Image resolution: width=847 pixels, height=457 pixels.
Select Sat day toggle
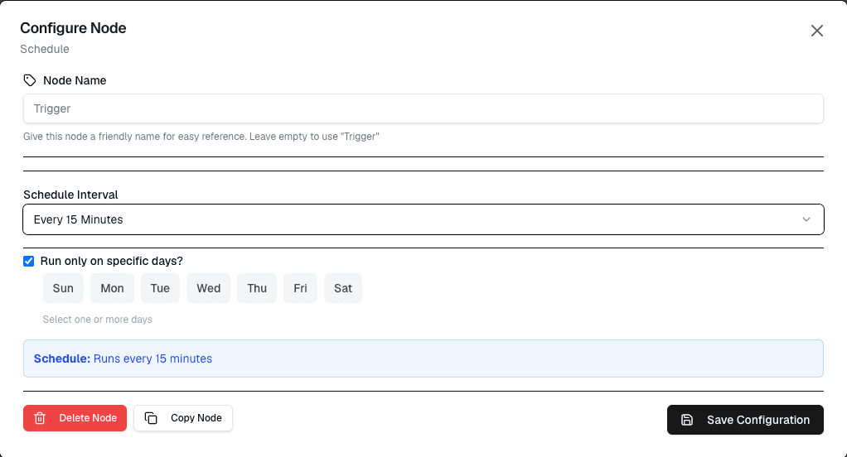[343, 288]
